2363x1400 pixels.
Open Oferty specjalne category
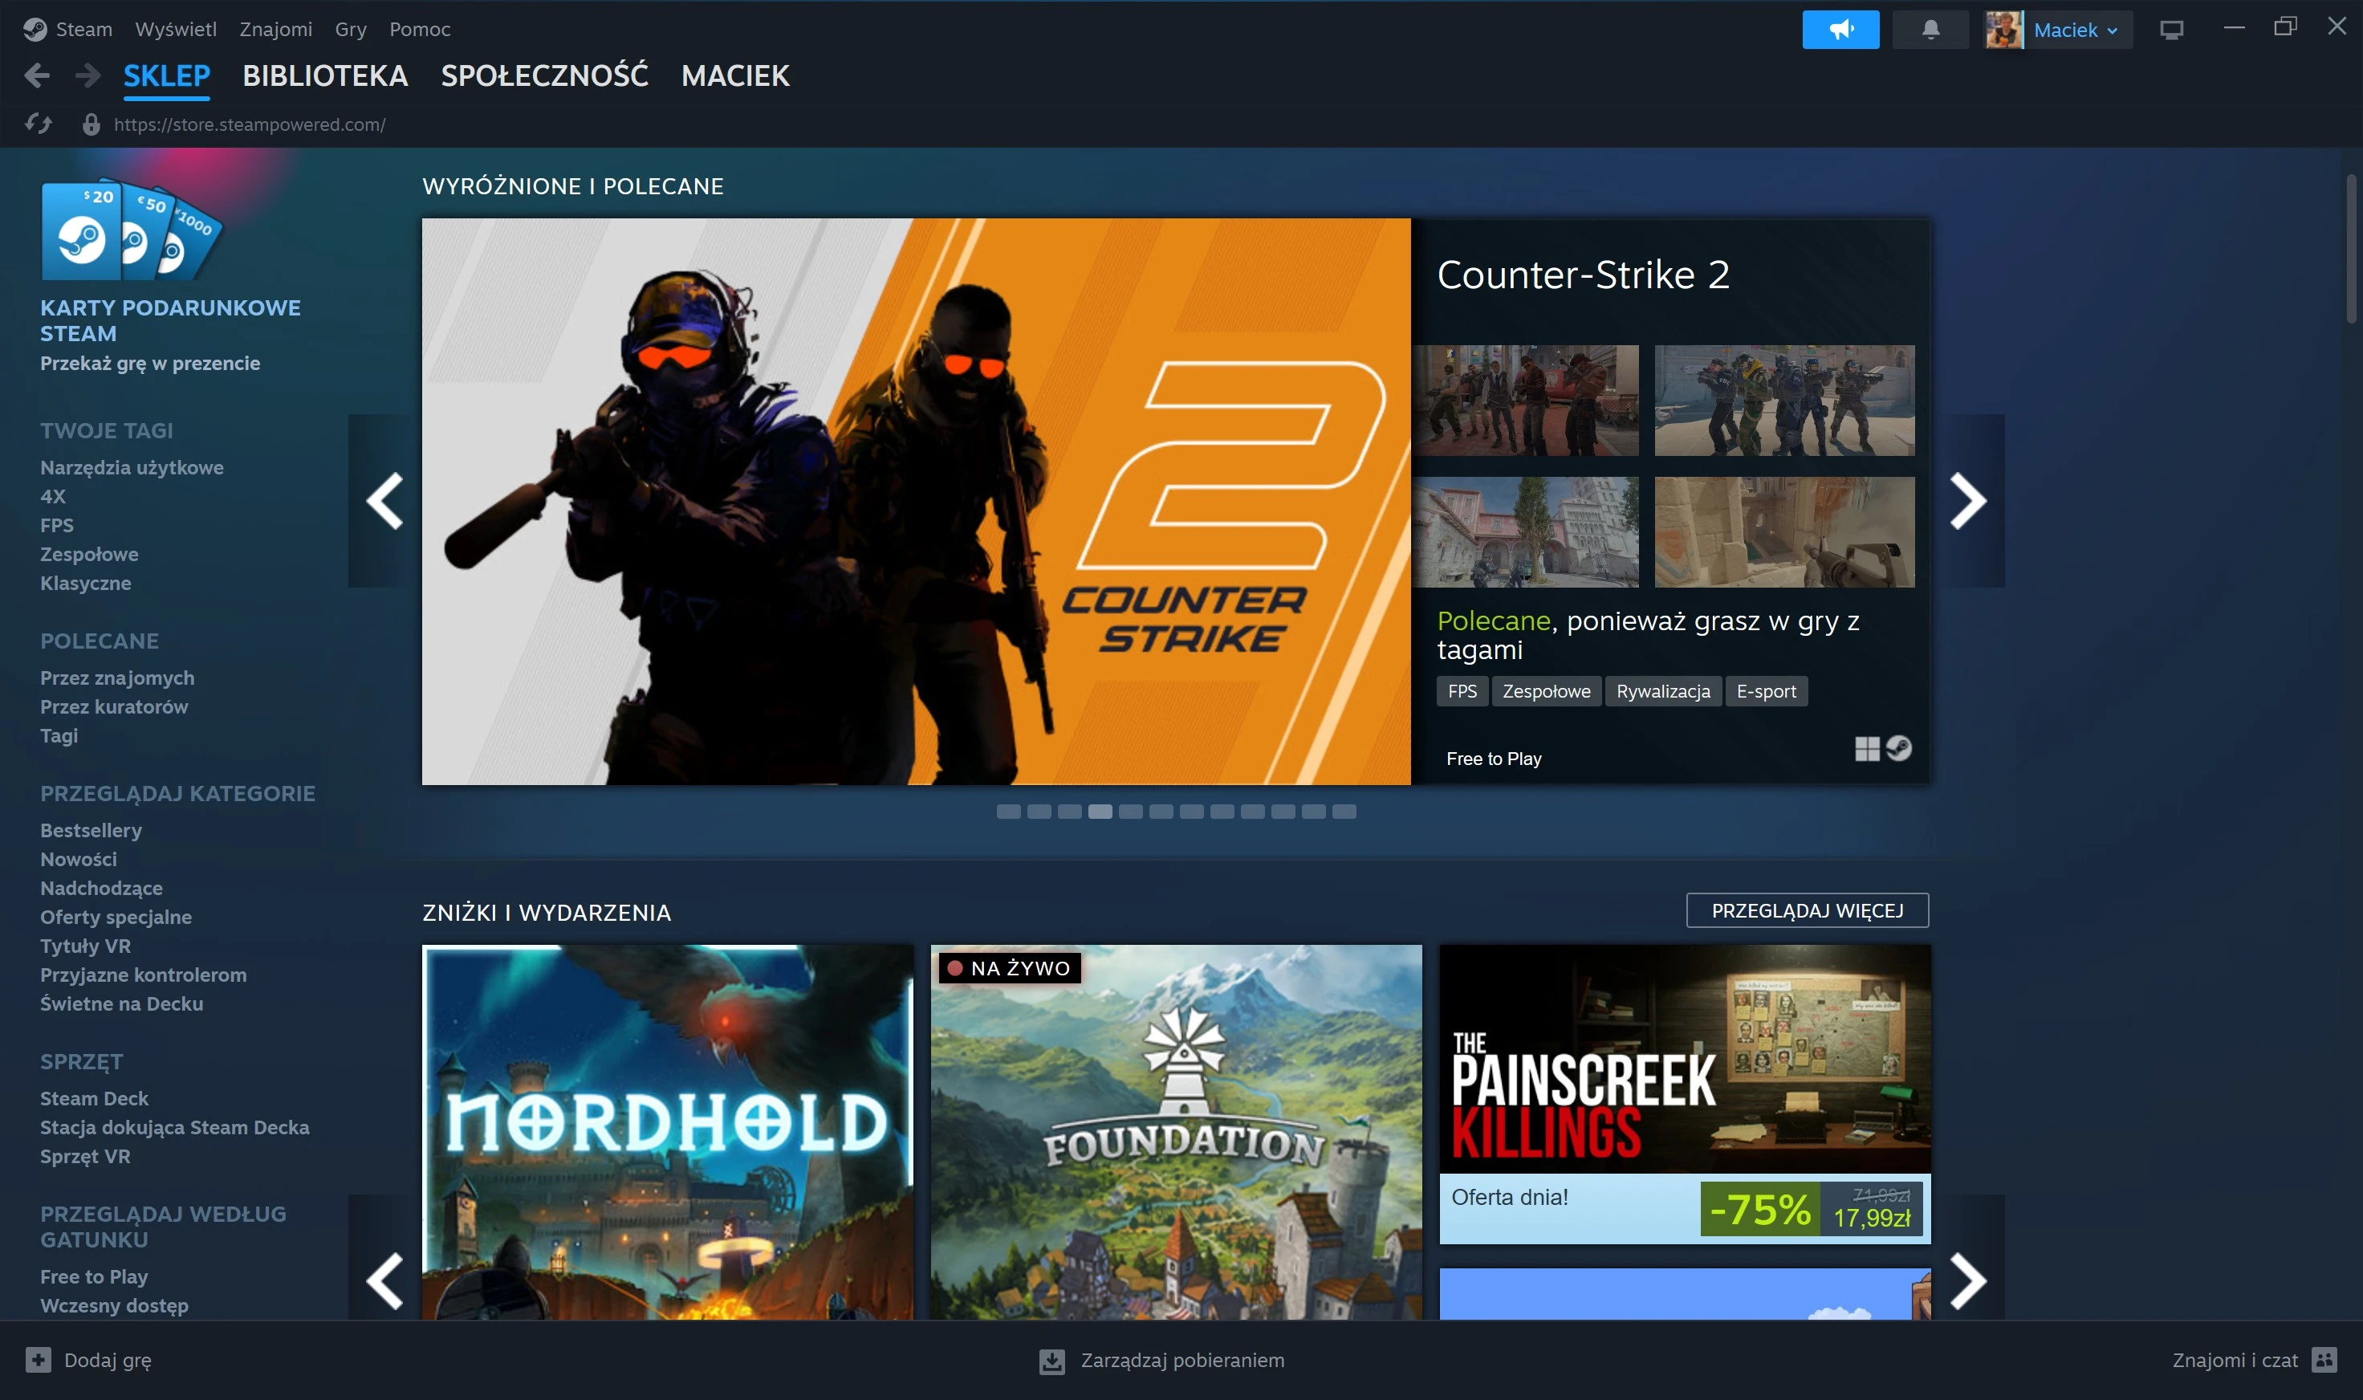(116, 917)
